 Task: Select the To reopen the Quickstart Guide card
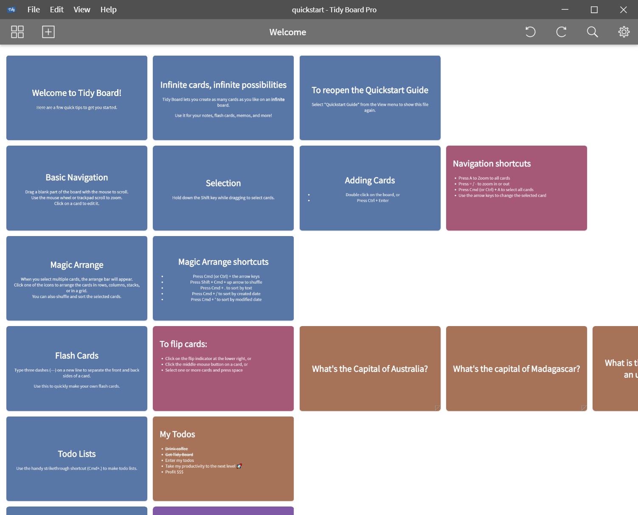(370, 98)
